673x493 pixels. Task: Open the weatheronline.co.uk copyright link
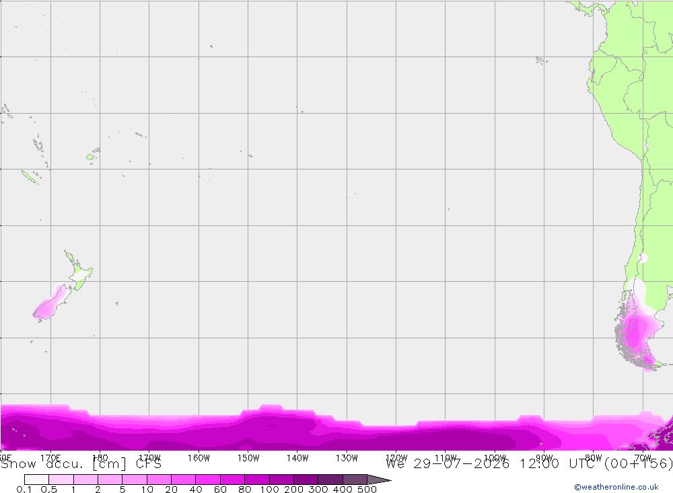pyautogui.click(x=616, y=487)
